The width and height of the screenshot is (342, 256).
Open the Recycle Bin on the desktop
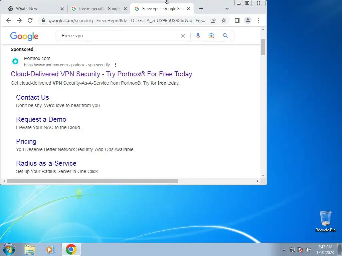point(325,221)
